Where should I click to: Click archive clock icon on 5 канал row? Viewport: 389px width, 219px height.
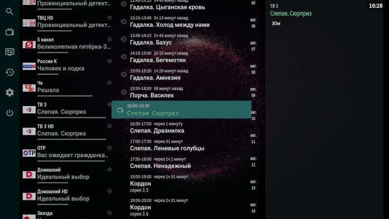coord(109,39)
